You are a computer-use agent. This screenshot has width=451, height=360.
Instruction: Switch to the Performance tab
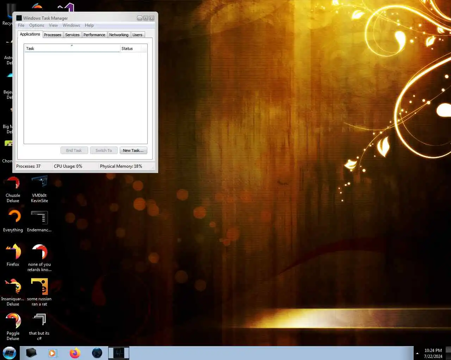(x=94, y=35)
